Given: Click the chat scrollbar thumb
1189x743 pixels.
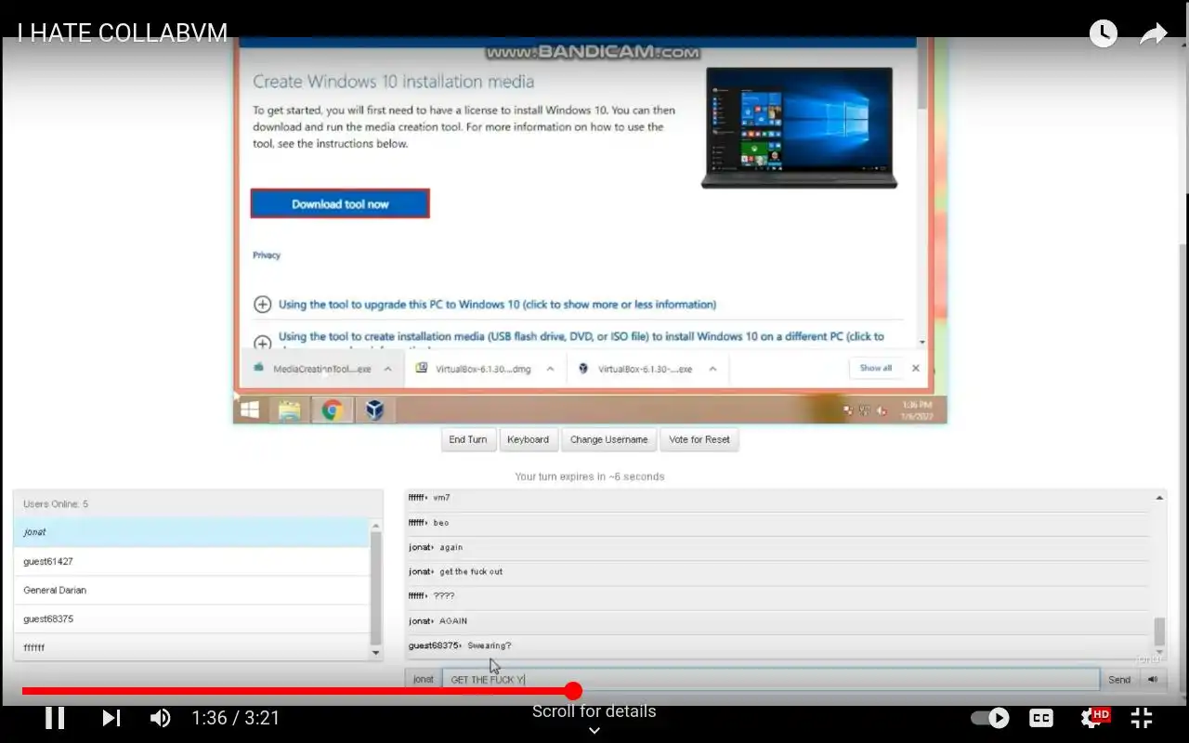Looking at the screenshot, I should [x=1159, y=632].
